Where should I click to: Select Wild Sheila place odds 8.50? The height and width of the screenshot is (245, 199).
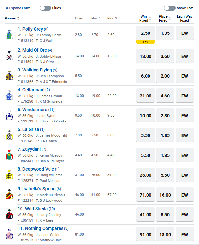pyautogui.click(x=165, y=214)
